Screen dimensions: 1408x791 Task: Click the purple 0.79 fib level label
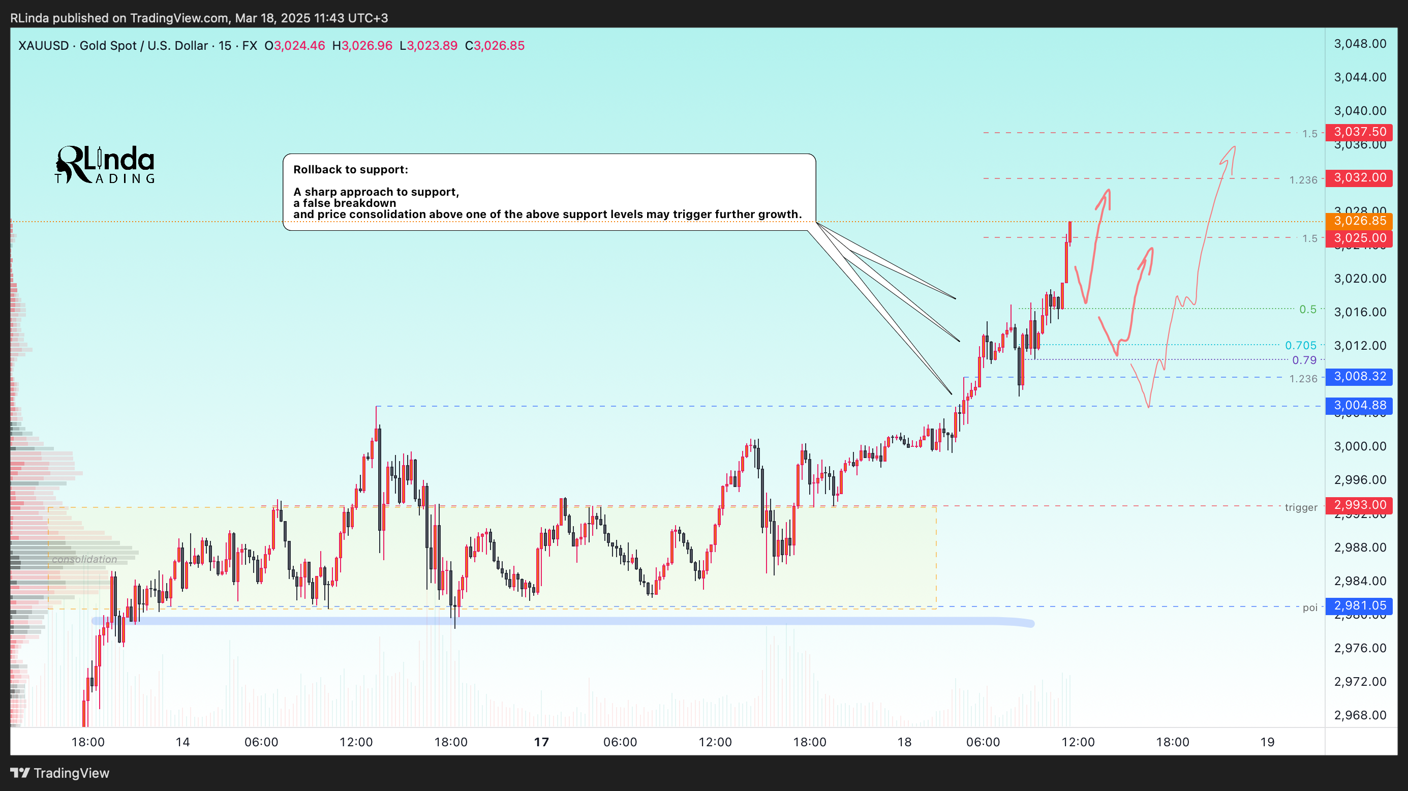[x=1304, y=360]
